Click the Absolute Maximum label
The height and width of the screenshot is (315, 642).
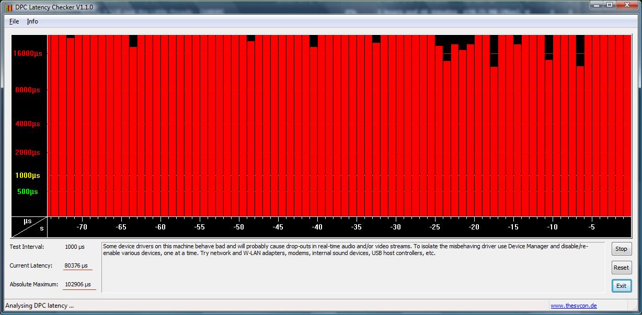[x=33, y=284]
